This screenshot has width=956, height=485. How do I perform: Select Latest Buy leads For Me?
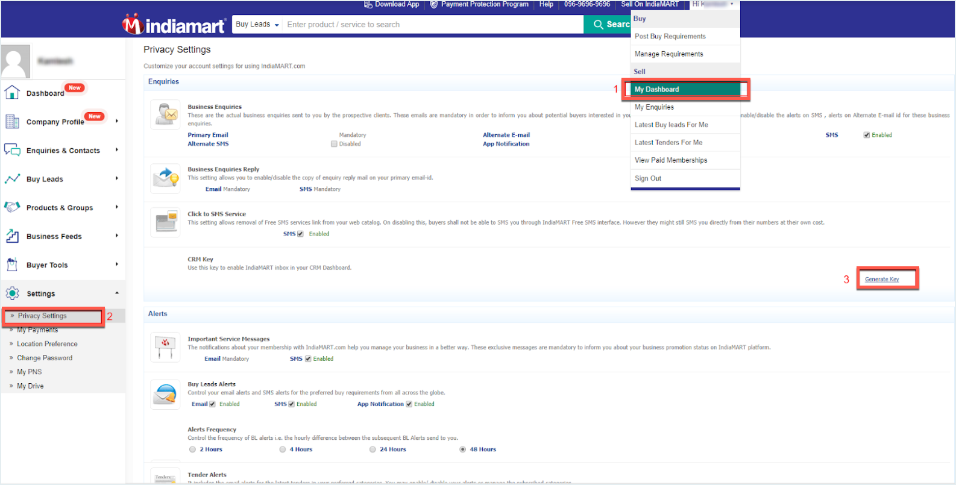click(685, 125)
